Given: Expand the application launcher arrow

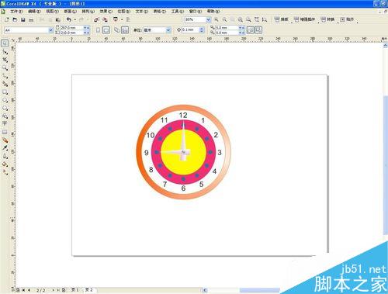Looking at the screenshot, I should point(122,19).
